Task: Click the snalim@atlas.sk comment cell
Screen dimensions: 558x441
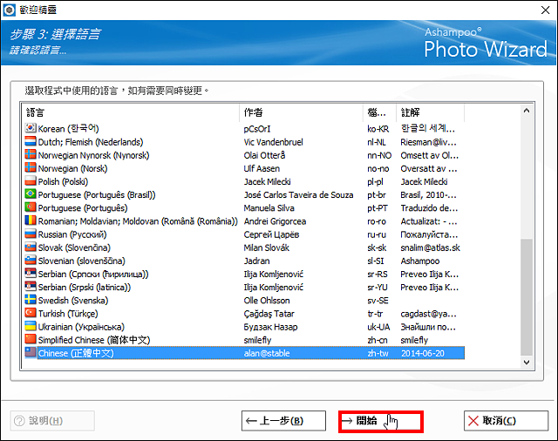Action: [430, 248]
